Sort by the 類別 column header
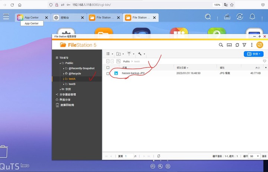Screen dimensions: 268x172 pyautogui.click(x=222, y=68)
